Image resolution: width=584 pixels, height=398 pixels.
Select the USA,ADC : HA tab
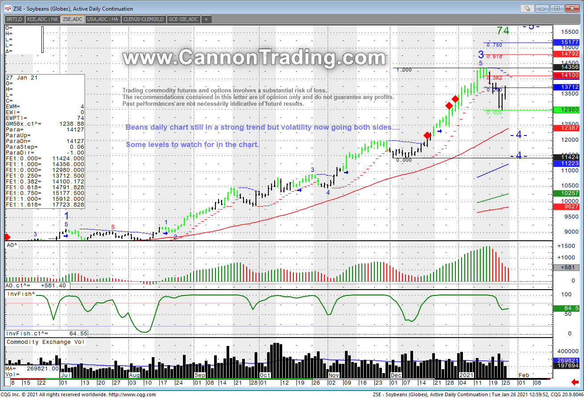point(103,19)
